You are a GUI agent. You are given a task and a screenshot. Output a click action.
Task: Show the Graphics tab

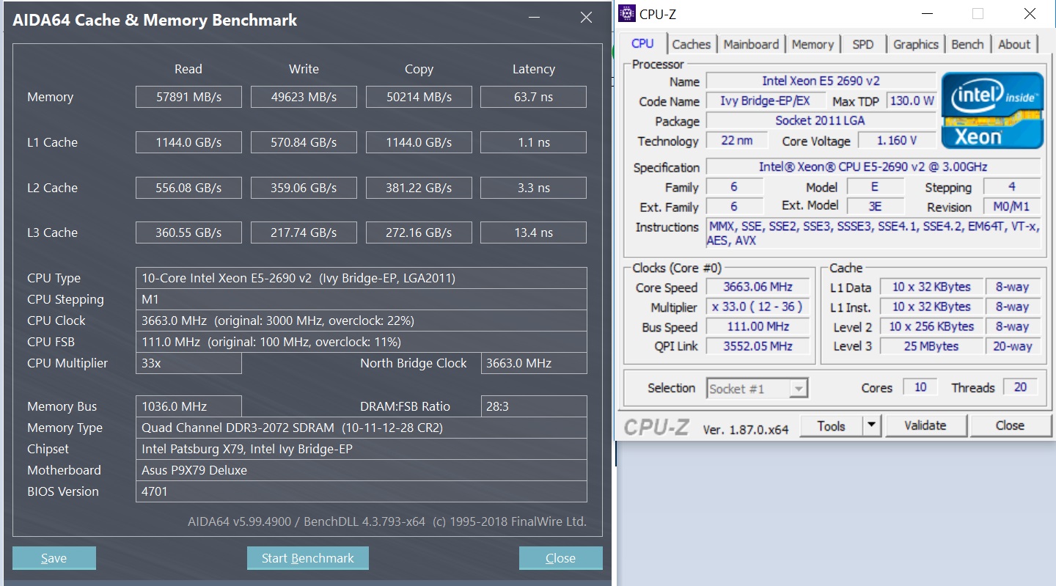tap(916, 44)
